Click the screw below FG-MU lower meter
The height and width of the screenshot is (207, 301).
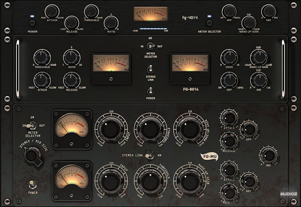click(72, 196)
